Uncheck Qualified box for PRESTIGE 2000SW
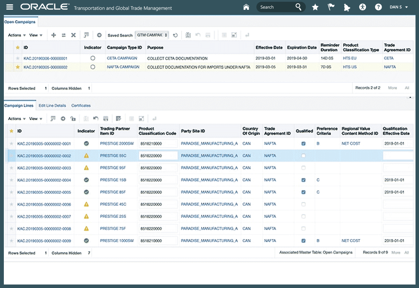This screenshot has height=288, width=419. click(303, 144)
